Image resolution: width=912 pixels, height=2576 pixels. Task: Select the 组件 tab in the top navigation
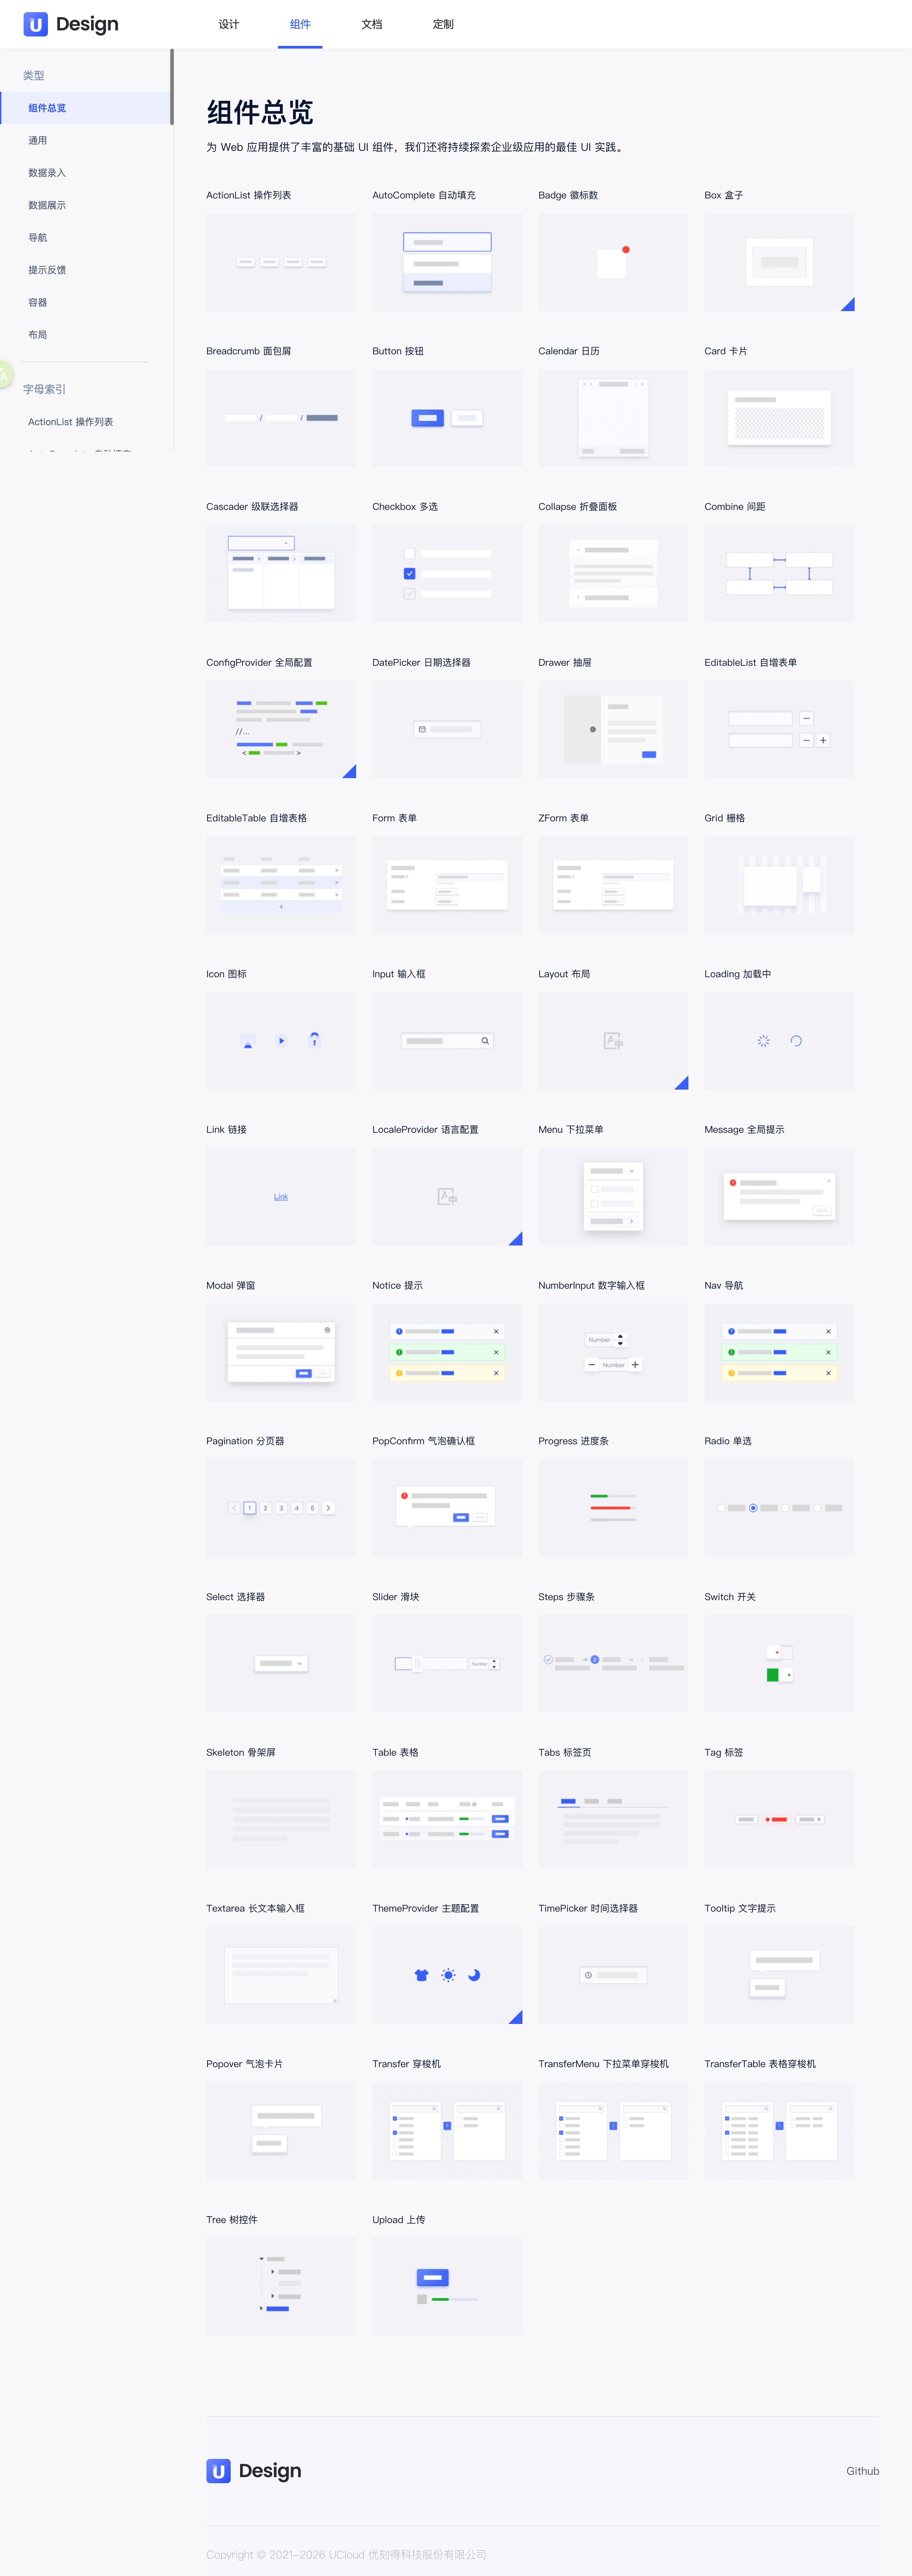300,24
